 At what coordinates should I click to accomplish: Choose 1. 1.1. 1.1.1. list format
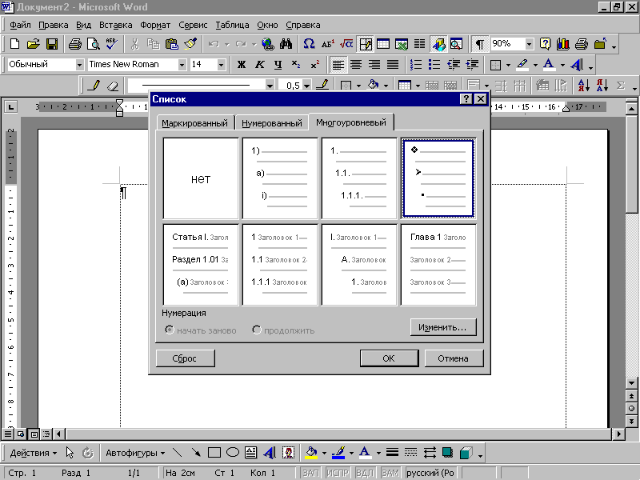[x=359, y=178]
